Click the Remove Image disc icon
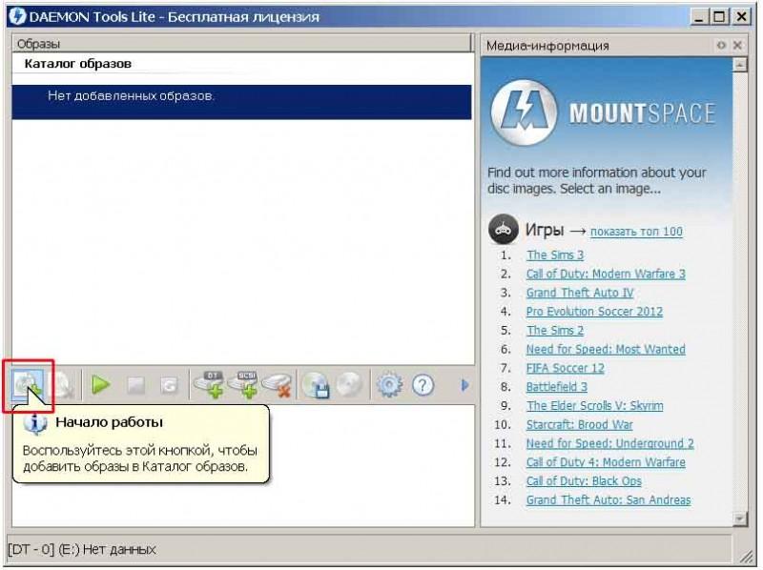The height and width of the screenshot is (570, 763). [x=62, y=386]
